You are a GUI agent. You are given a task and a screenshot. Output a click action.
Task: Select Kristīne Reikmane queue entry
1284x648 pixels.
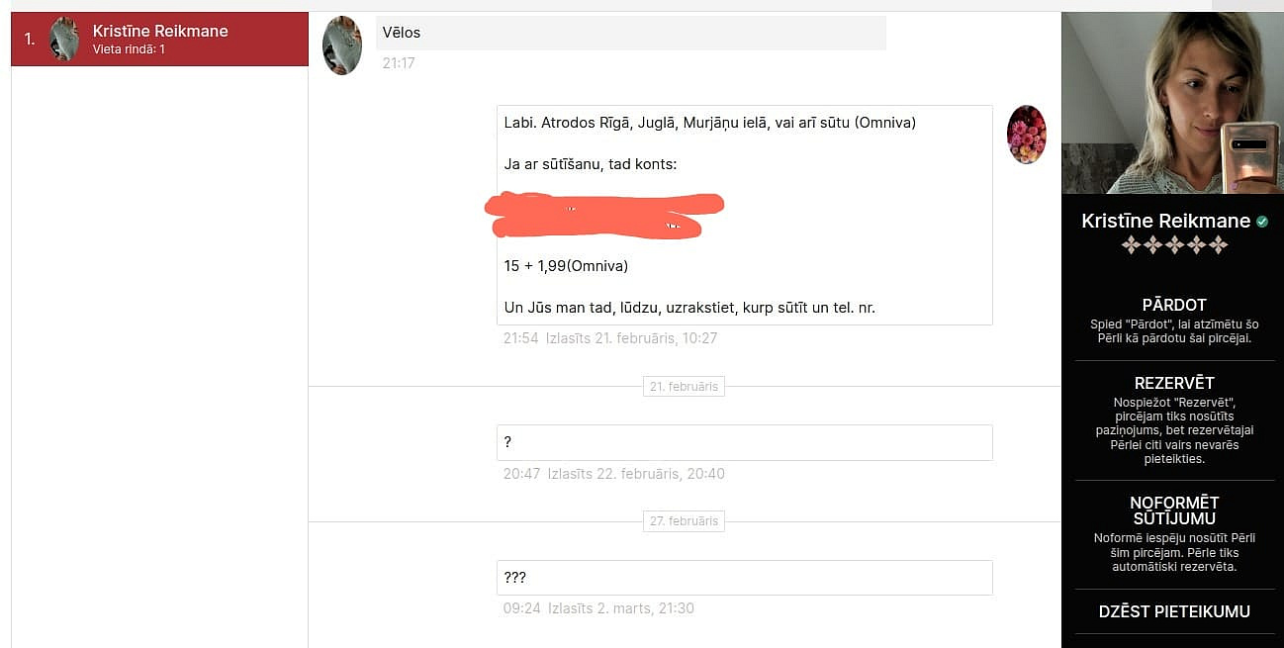point(159,39)
